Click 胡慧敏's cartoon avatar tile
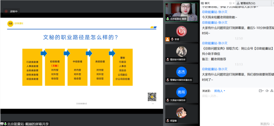 pyautogui.click(x=182, y=112)
